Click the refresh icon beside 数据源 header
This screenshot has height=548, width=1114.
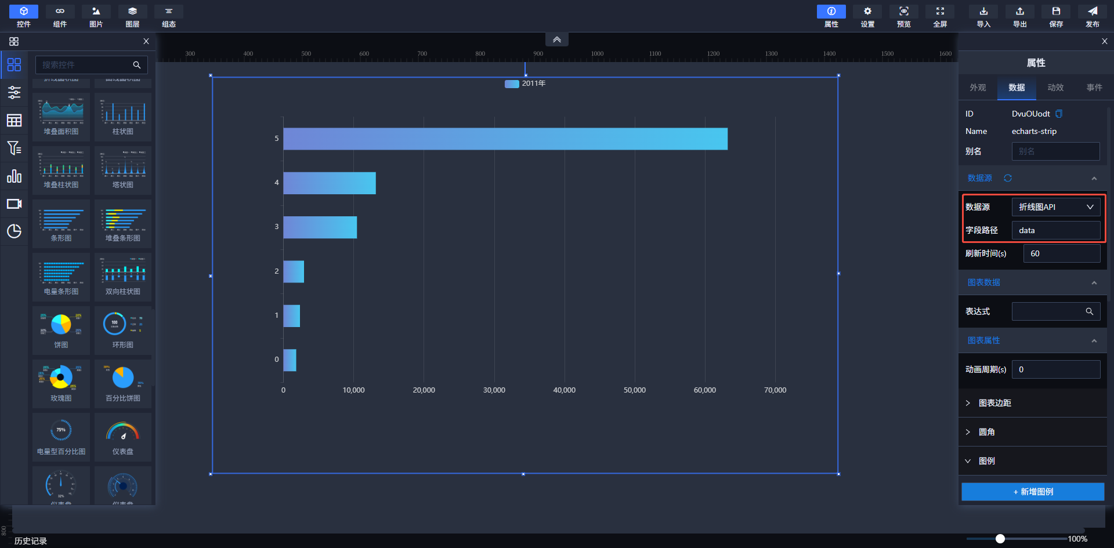(1008, 178)
